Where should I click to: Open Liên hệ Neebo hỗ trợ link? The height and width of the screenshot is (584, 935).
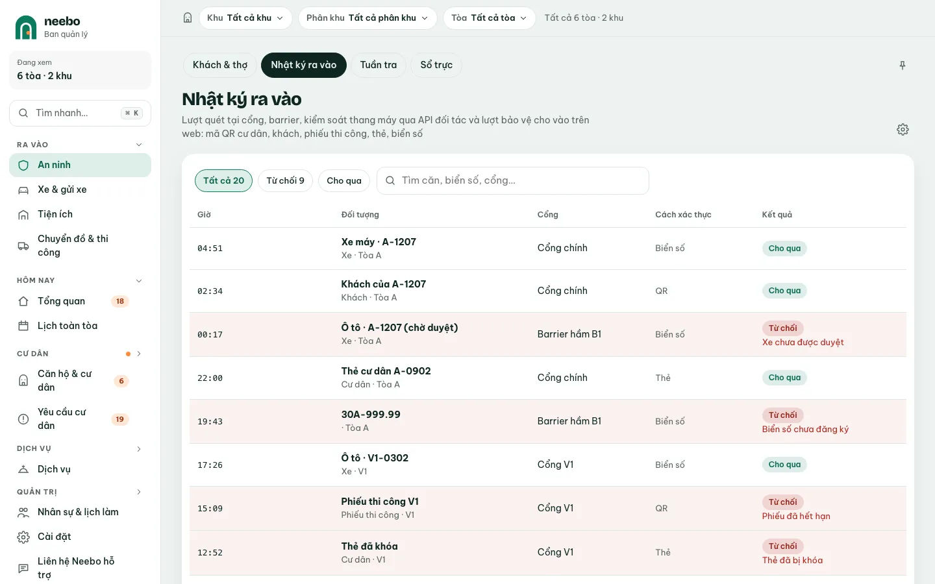tap(80, 568)
